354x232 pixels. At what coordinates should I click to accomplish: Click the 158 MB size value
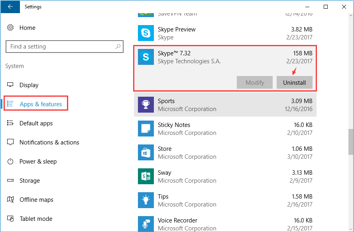(x=303, y=53)
